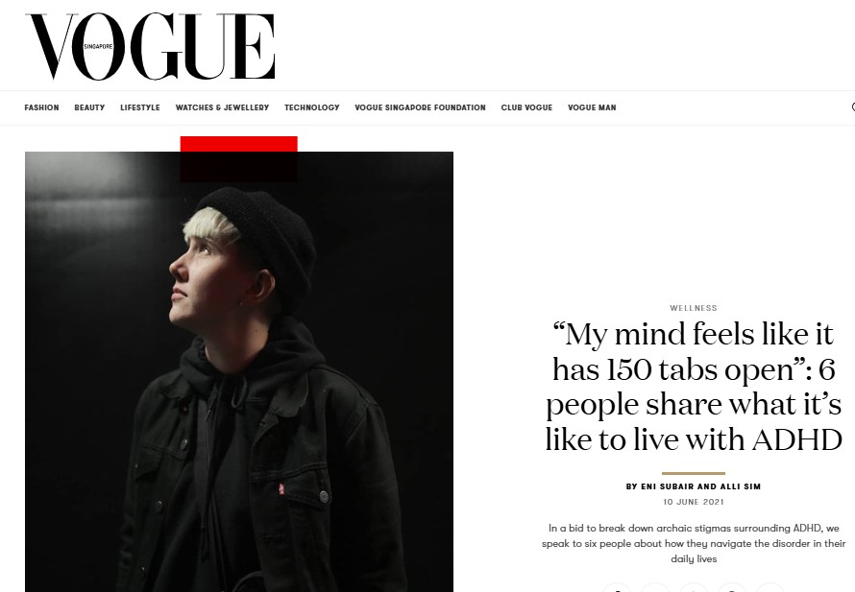Open the search magnifier icon
The height and width of the screenshot is (592, 855).
853,107
